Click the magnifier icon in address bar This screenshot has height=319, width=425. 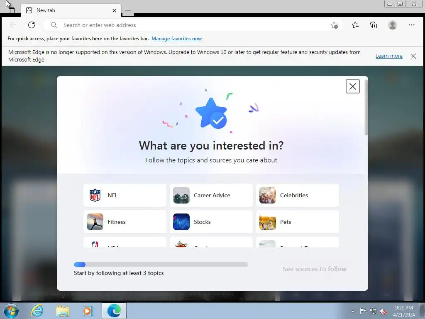54,25
